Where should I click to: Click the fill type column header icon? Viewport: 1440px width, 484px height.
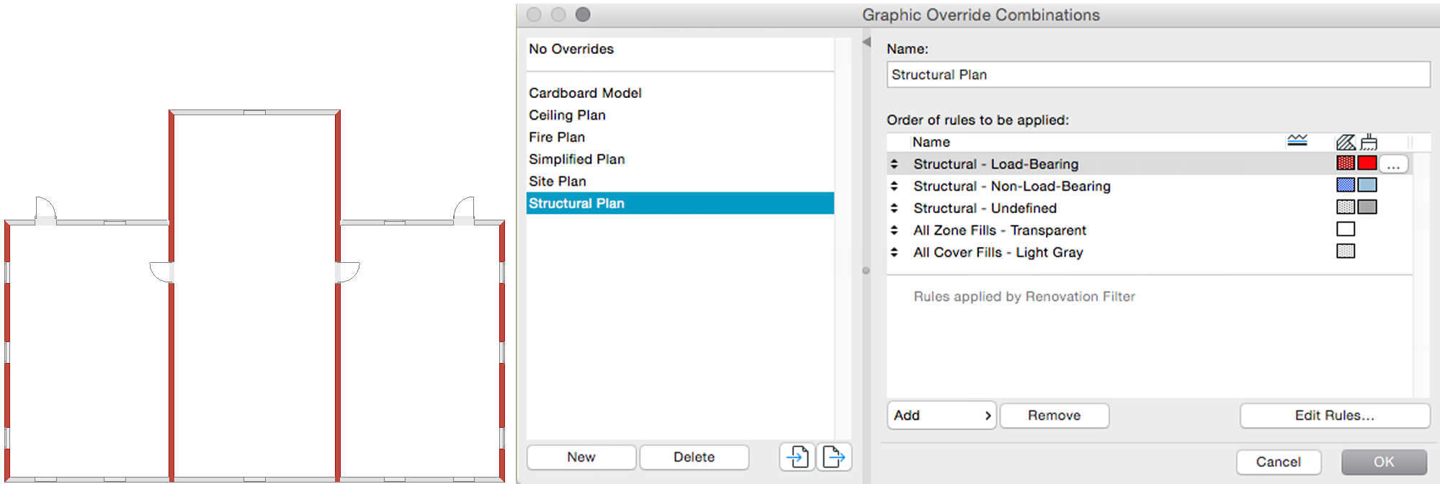(1346, 142)
